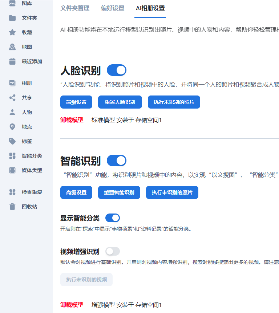Click the 检查重复 duplicates icon

click(12, 192)
